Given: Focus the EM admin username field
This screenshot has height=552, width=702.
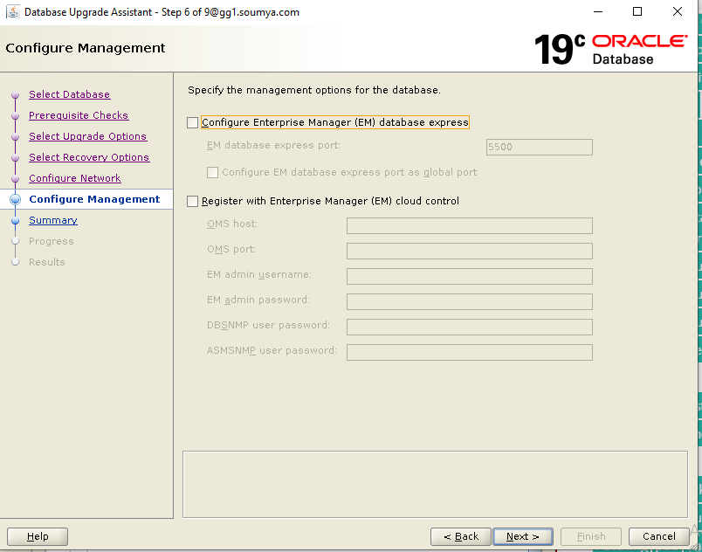Looking at the screenshot, I should 469,276.
